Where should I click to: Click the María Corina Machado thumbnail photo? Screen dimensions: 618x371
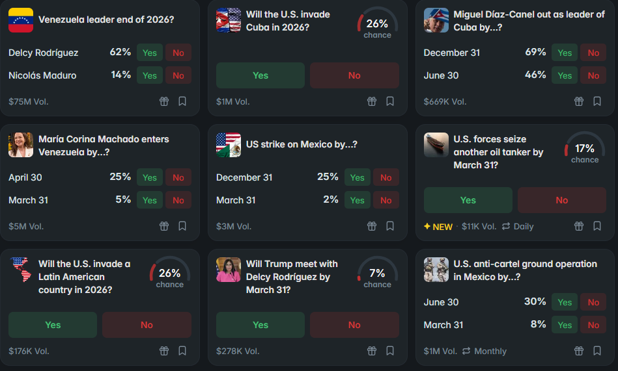(21, 145)
